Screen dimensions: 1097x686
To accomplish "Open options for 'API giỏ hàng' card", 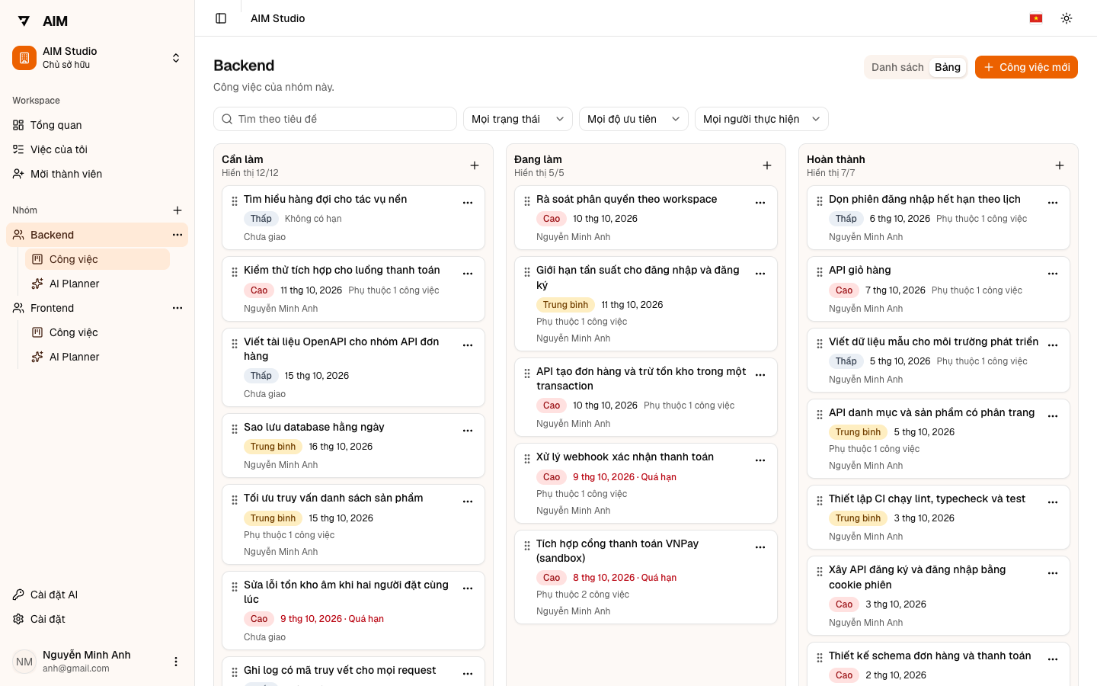I will tap(1053, 274).
